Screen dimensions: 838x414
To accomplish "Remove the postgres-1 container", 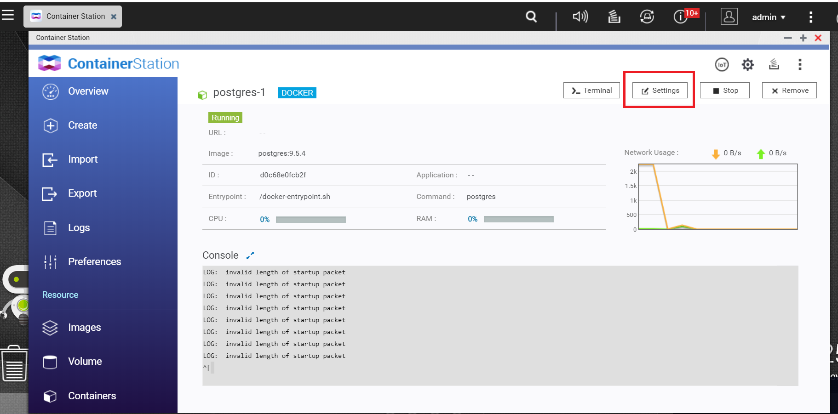I will pos(789,91).
